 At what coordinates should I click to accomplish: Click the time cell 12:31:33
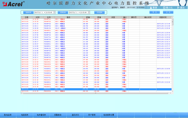35,24
